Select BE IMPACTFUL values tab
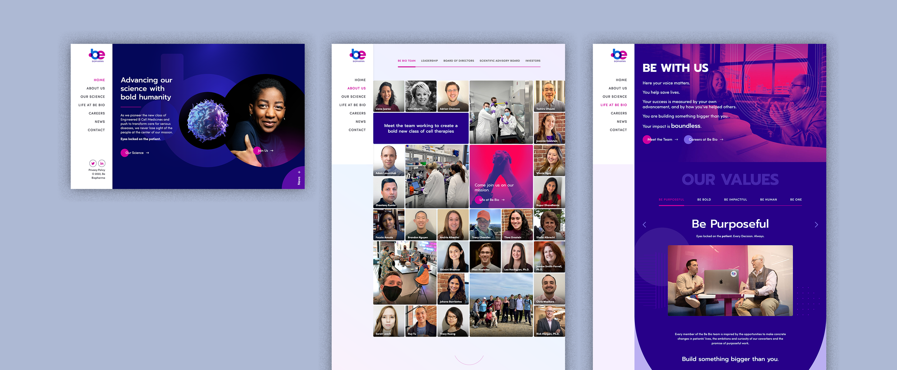Viewport: 897px width, 370px height. (736, 200)
